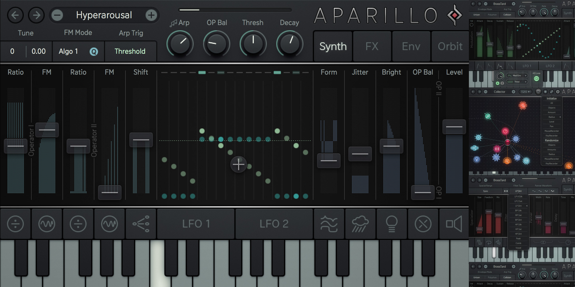Screen dimensions: 575x287
Task: Click the crossed-circle OP Bal icon
Action: pyautogui.click(x=423, y=224)
